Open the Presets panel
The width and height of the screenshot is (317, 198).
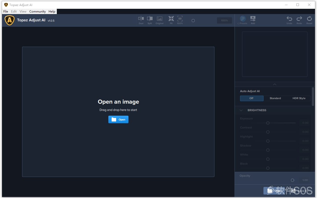[243, 20]
